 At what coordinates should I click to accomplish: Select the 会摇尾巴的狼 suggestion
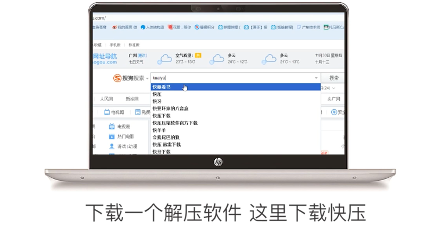click(x=235, y=137)
